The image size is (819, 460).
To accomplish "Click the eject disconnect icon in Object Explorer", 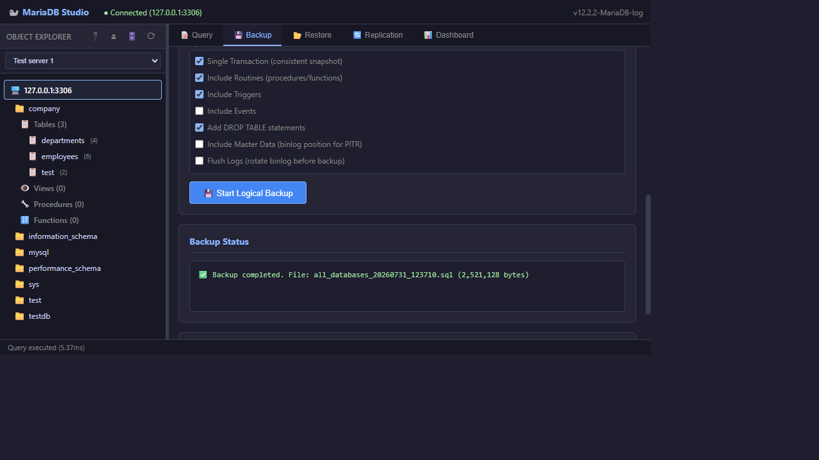I will tap(114, 36).
